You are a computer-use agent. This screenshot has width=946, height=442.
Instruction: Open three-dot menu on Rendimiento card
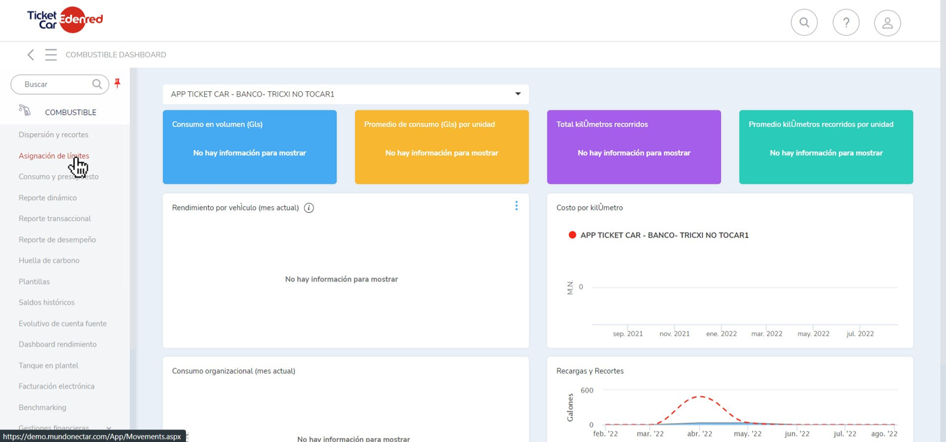(x=516, y=205)
